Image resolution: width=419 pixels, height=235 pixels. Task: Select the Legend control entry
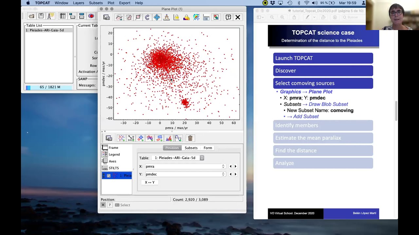point(117,155)
